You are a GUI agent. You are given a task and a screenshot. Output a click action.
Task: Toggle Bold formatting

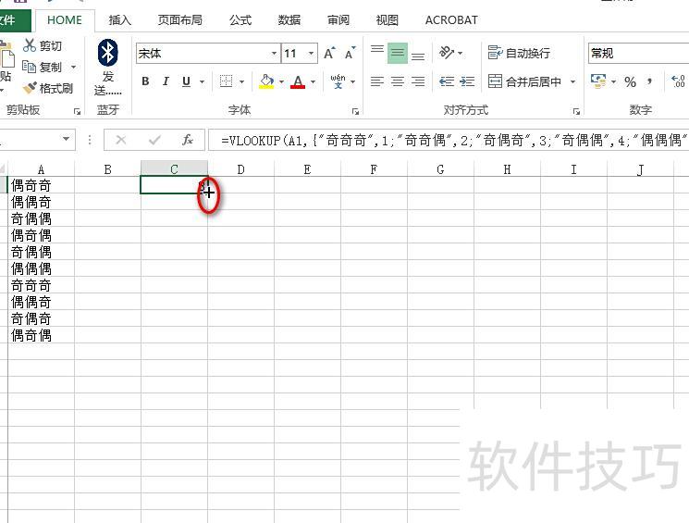[145, 81]
